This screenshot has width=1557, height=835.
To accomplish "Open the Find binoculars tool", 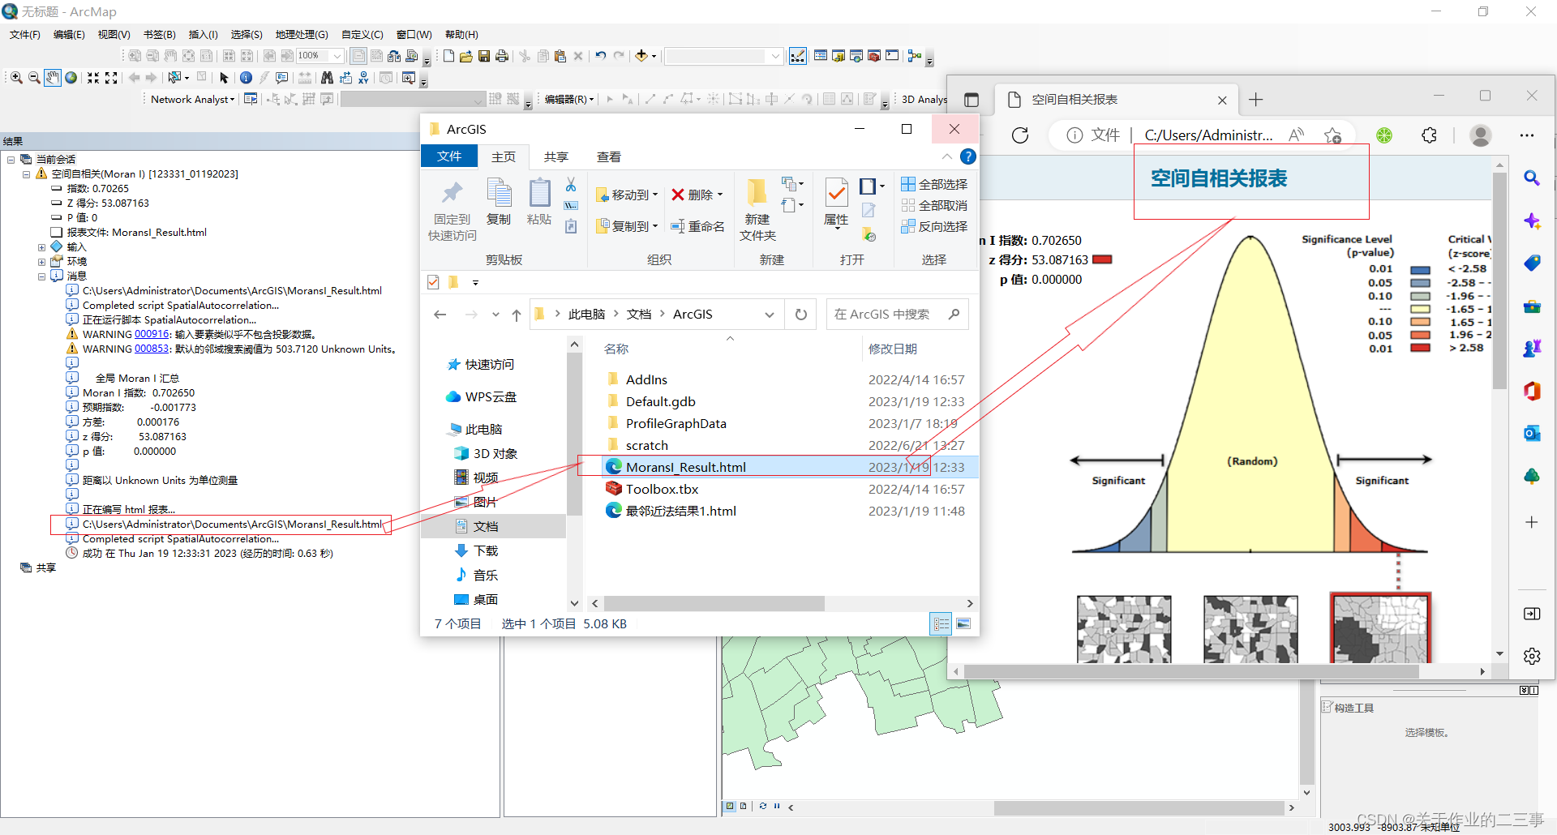I will coord(327,78).
